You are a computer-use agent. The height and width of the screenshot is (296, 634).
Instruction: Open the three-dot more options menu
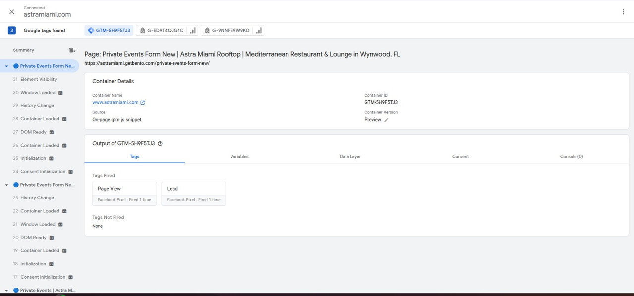click(x=623, y=12)
